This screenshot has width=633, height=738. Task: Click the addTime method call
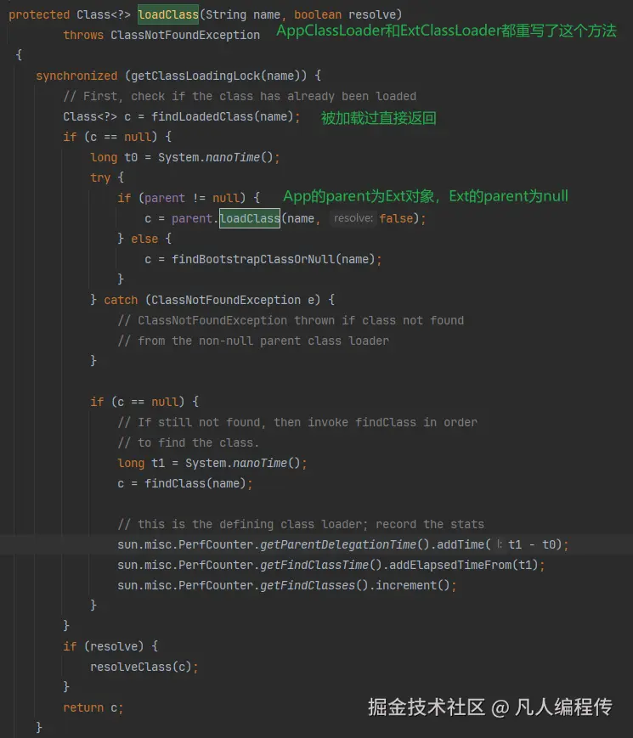461,544
